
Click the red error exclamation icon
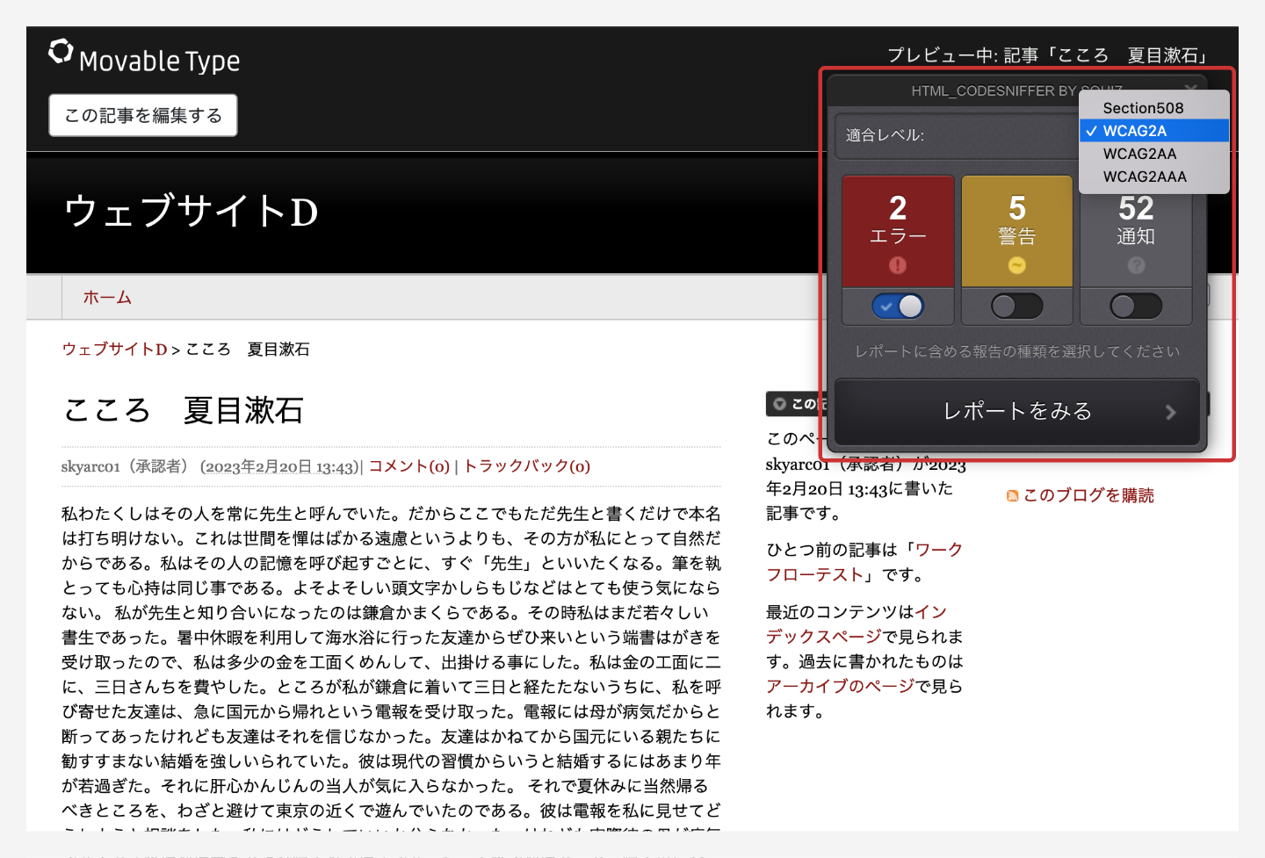click(897, 265)
